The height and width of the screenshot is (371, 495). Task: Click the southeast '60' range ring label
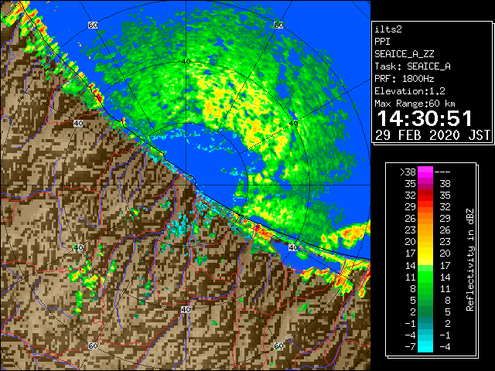278,346
